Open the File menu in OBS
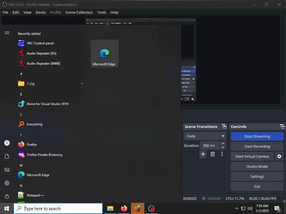 click(5, 12)
